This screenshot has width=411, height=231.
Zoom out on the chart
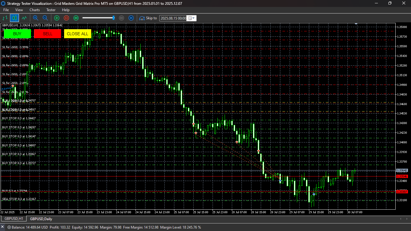(45, 18)
